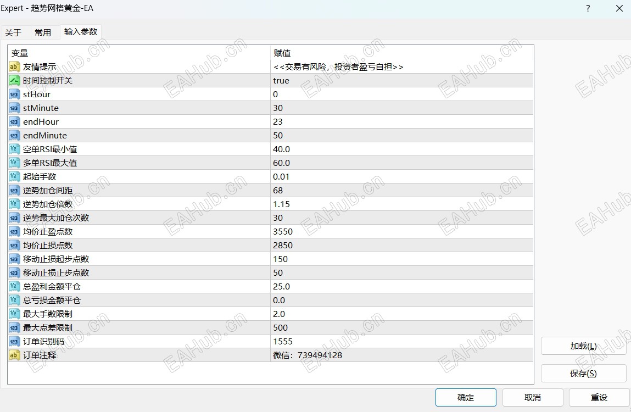The width and height of the screenshot is (631, 412).
Task: Click the integer icon beside 均价止盈点数
Action: (x=14, y=232)
